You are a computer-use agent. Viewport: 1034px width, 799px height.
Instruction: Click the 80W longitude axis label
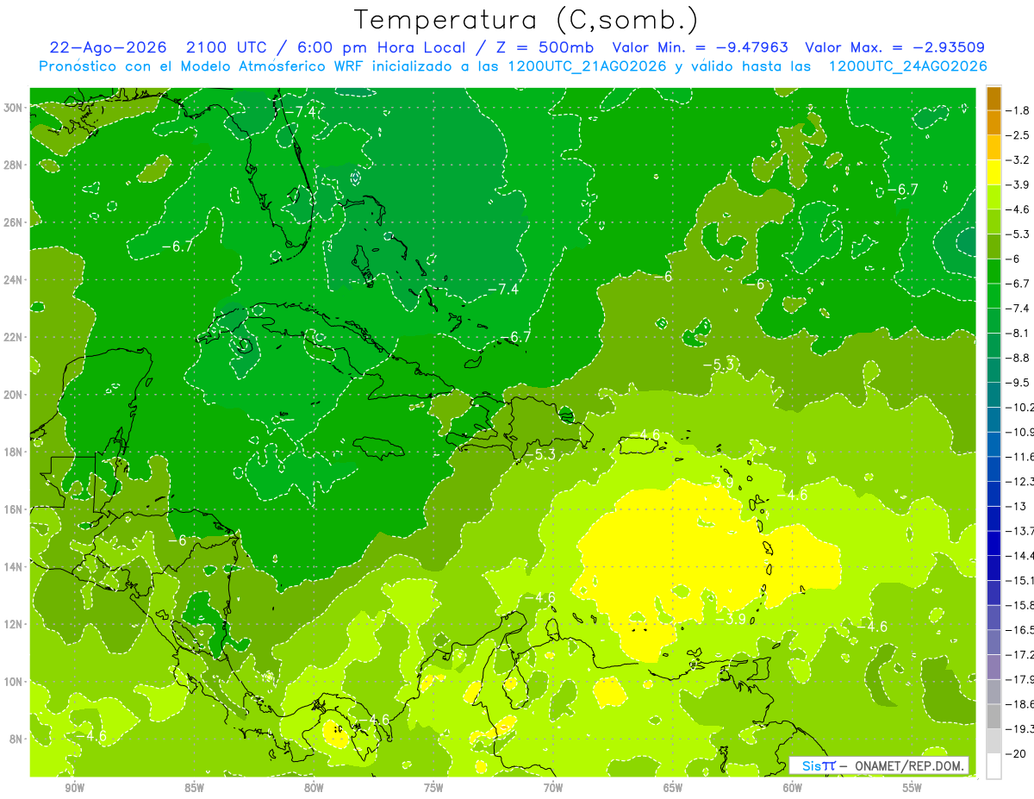pyautogui.click(x=314, y=788)
